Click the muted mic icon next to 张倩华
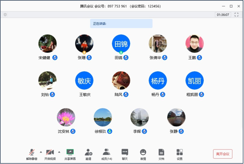Screen dimensions: 244x164 [165, 57]
